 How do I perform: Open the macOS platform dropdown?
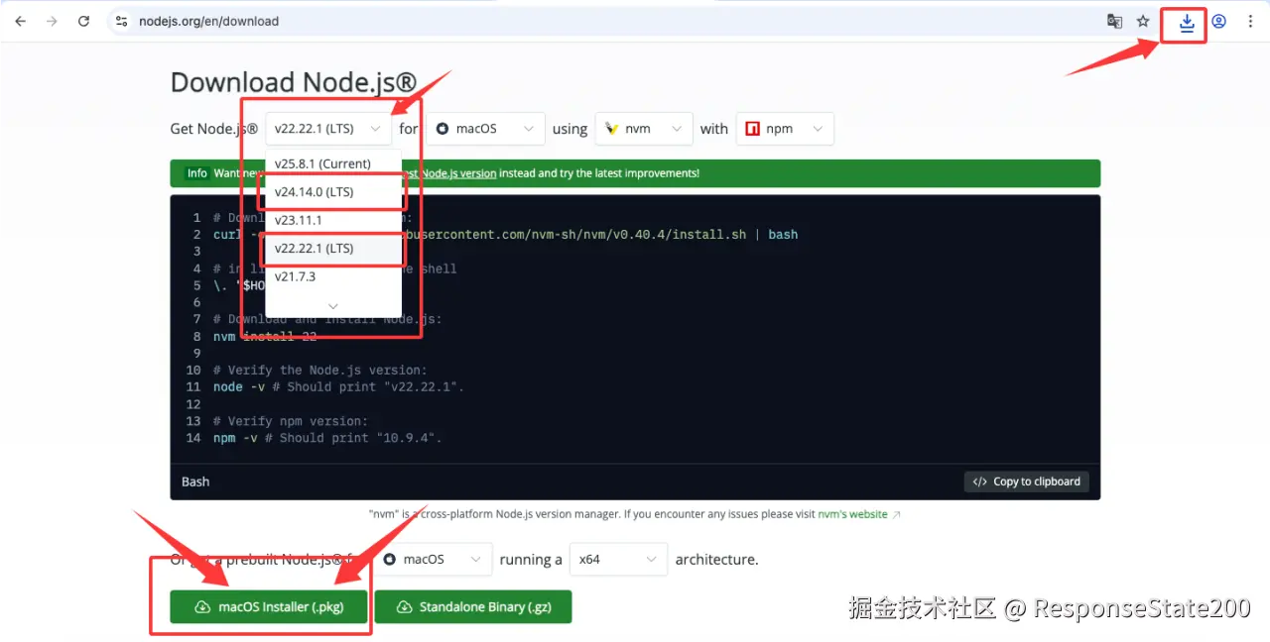point(486,129)
